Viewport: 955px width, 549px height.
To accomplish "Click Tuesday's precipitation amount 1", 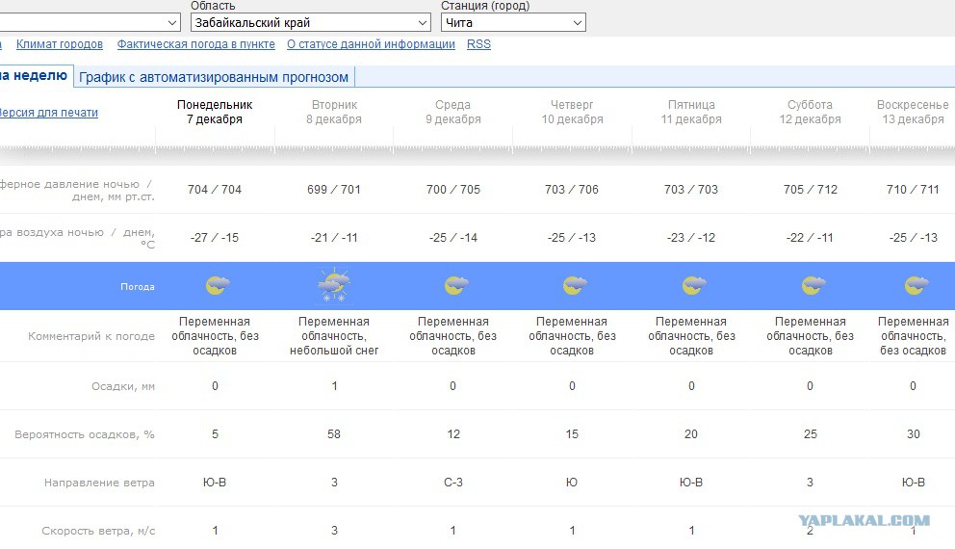I will click(x=334, y=385).
